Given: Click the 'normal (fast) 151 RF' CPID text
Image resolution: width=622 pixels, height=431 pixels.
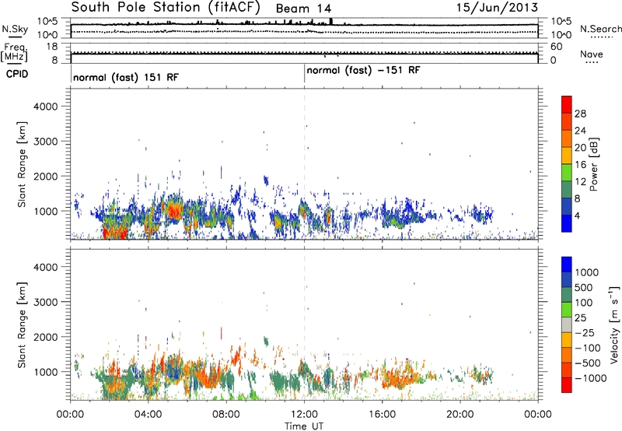Looking at the screenshot, I should [126, 77].
